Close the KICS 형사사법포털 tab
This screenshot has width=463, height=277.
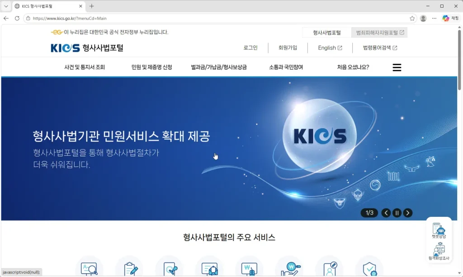click(x=80, y=6)
